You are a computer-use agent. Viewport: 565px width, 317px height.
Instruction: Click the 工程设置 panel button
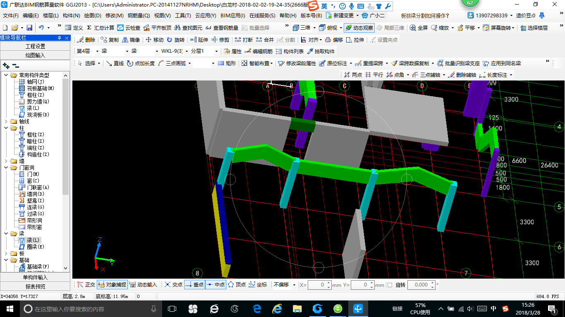(x=35, y=46)
